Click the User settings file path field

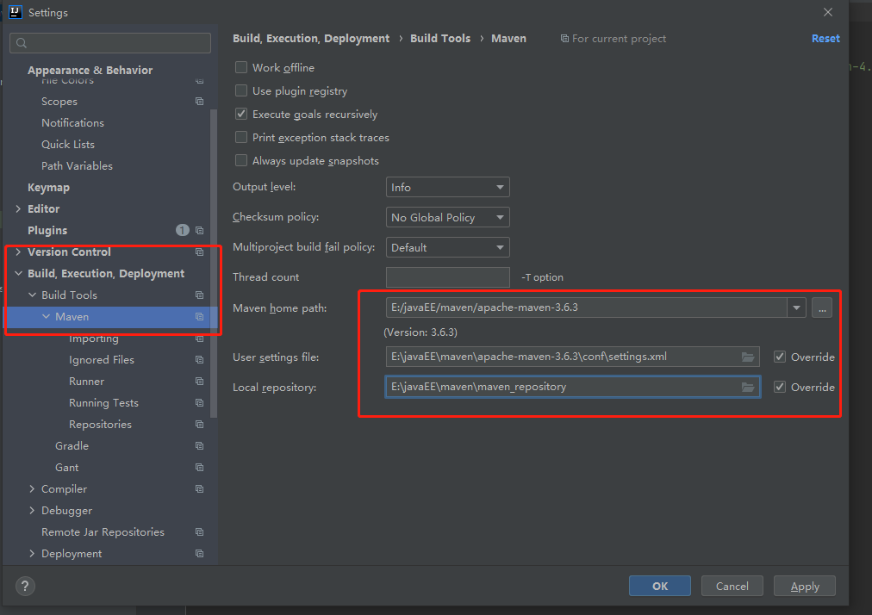tap(573, 357)
